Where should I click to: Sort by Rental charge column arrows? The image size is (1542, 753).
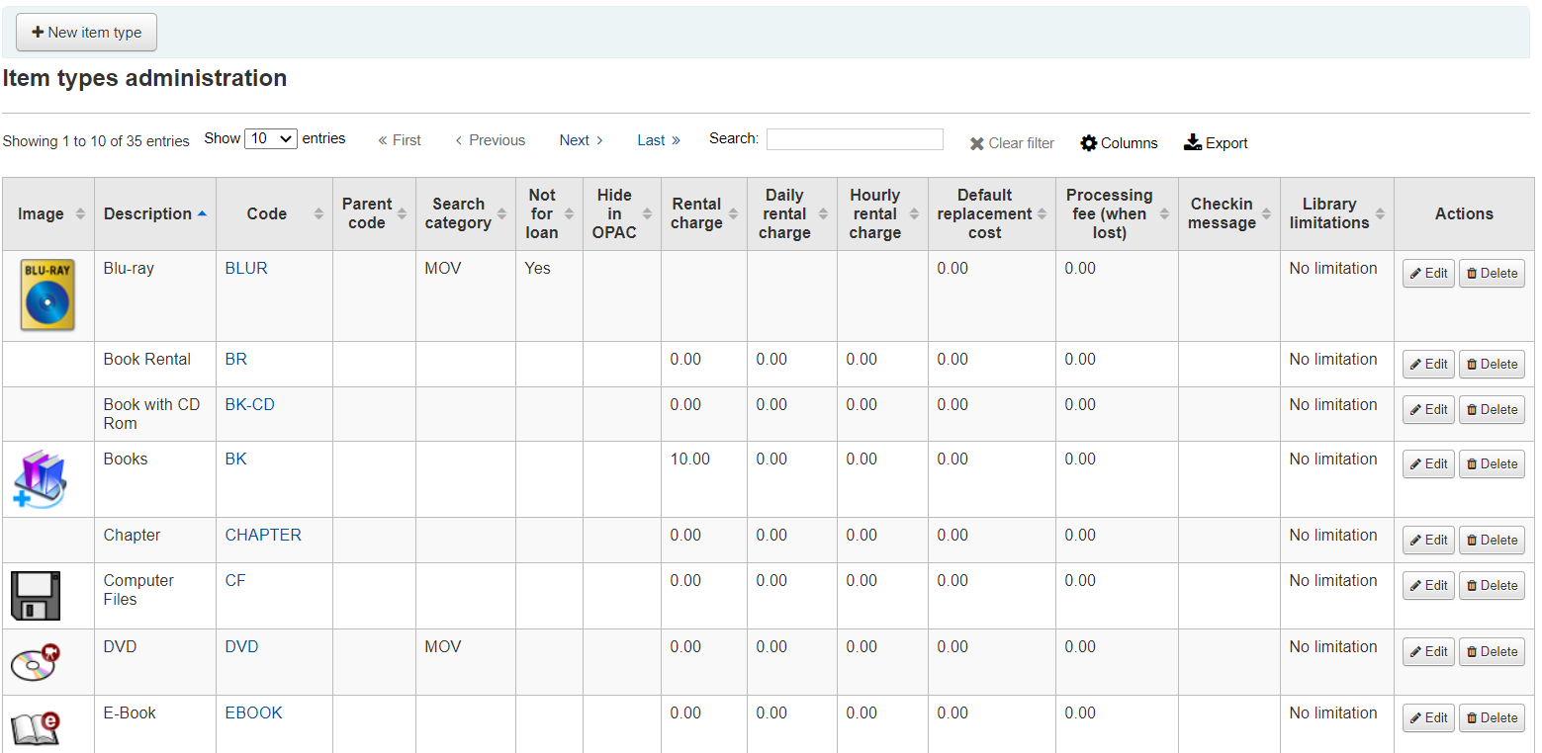tap(733, 214)
